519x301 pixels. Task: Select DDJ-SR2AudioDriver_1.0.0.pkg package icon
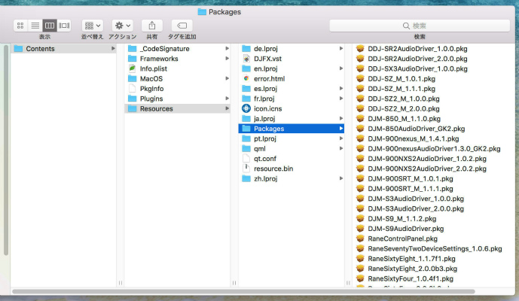coord(360,49)
